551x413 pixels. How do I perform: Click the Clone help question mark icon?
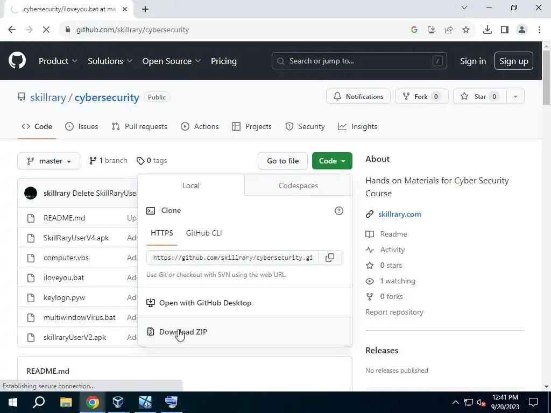(339, 211)
